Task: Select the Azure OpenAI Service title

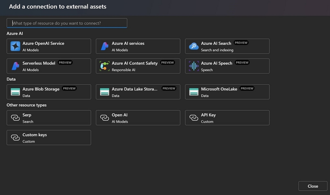Action: pyautogui.click(x=43, y=43)
